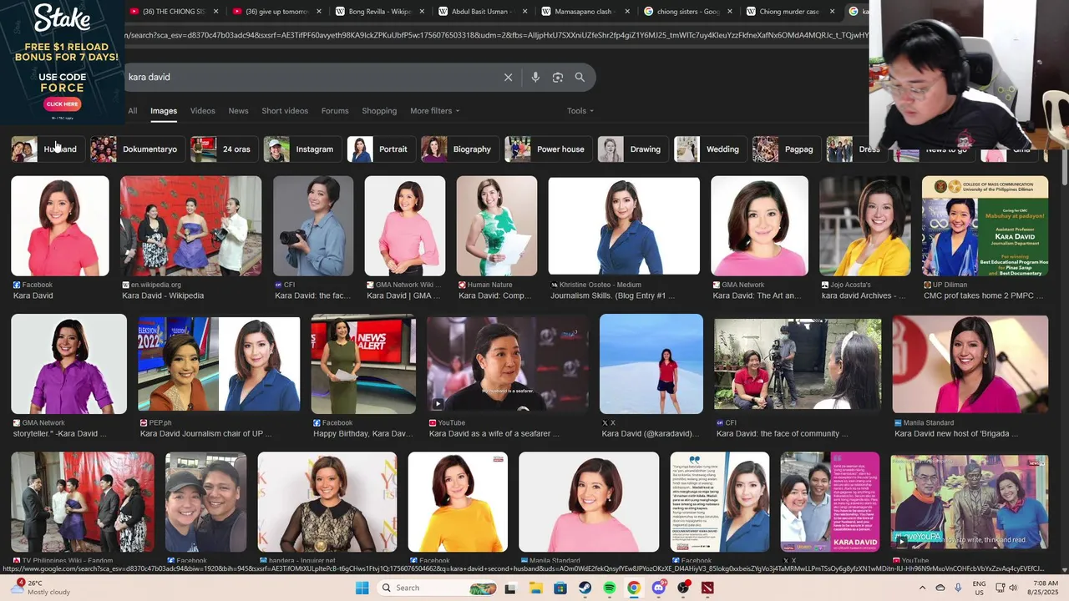The height and width of the screenshot is (601, 1069).
Task: Open Discord from the taskbar
Action: click(x=659, y=588)
